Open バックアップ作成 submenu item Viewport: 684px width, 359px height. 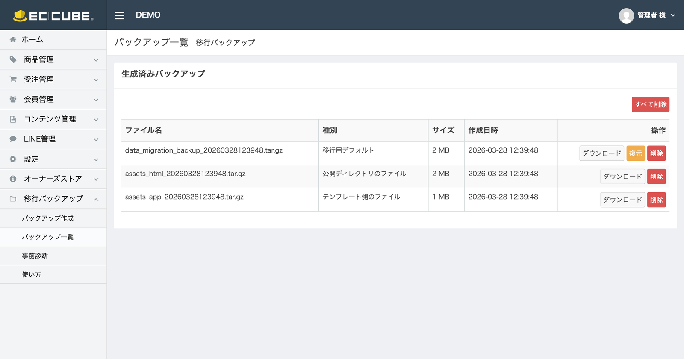(x=53, y=218)
